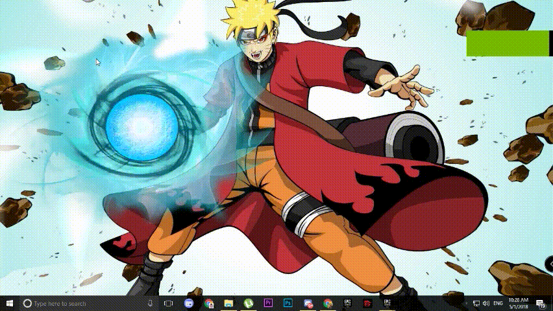Open the Discord taskbar icon
The image size is (553, 311).
189,303
